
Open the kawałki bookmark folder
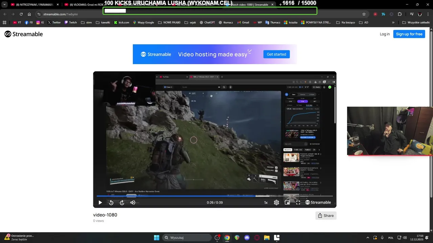click(x=103, y=23)
